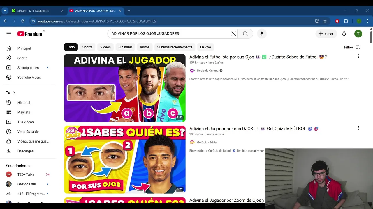Open the notifications bell
The height and width of the screenshot is (209, 373).
(344, 34)
